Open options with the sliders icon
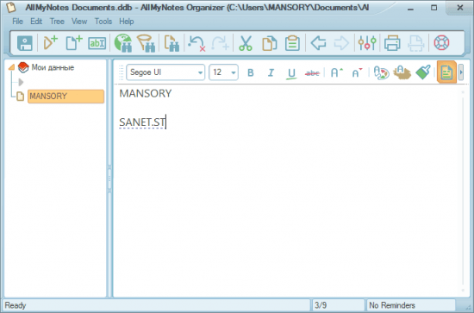474x313 pixels. (x=367, y=43)
